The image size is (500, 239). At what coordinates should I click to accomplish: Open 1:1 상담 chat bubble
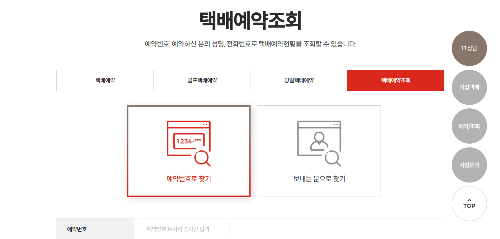click(x=469, y=48)
